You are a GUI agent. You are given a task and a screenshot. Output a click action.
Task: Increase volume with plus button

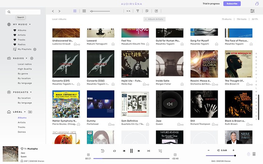233,150
